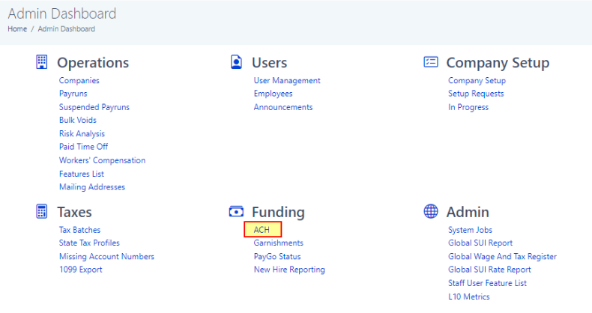
Task: Open the Companies link
Action: click(x=79, y=80)
